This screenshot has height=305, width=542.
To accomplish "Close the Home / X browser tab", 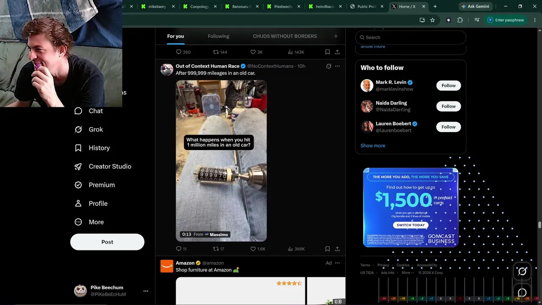I will (x=423, y=6).
